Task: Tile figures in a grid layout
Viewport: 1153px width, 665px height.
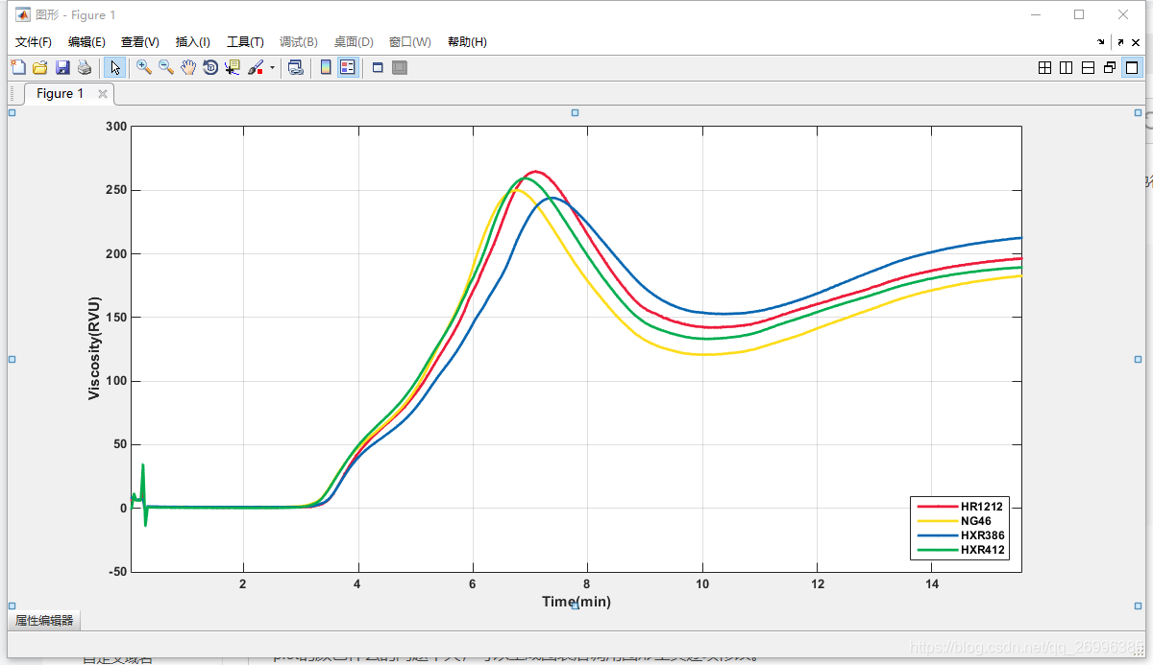Action: 1045,67
